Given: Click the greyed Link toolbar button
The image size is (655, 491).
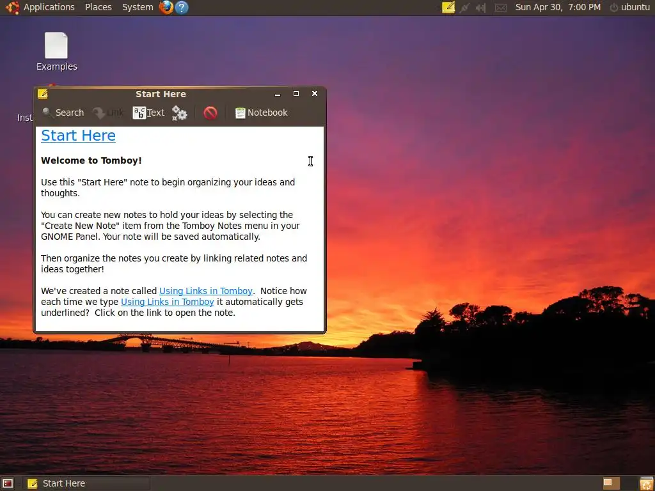Looking at the screenshot, I should (108, 113).
